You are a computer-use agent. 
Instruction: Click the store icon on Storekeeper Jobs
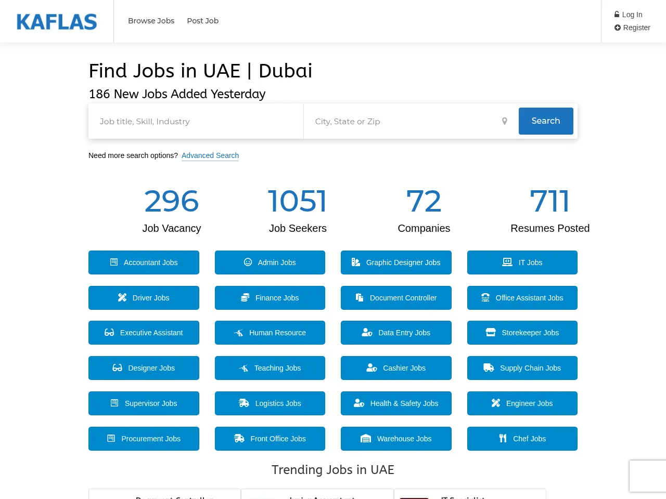point(491,332)
